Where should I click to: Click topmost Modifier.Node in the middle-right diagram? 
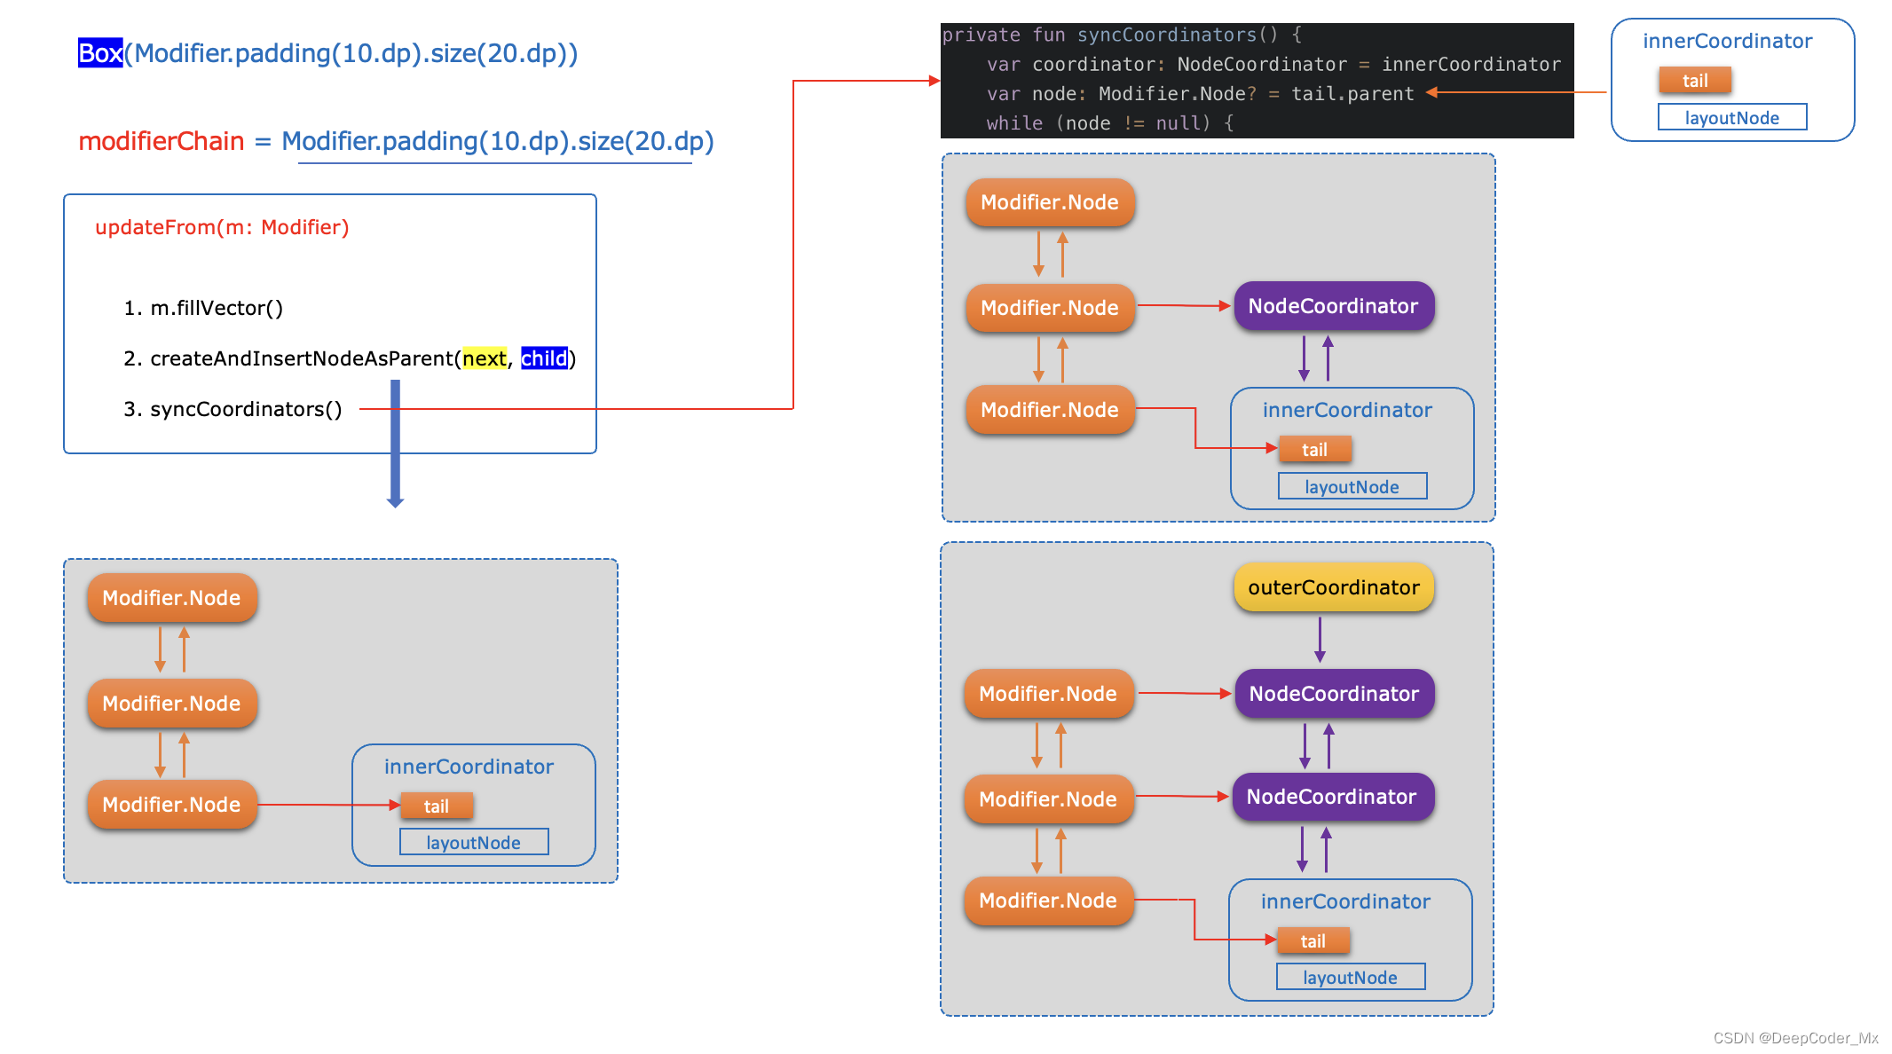coord(1051,202)
